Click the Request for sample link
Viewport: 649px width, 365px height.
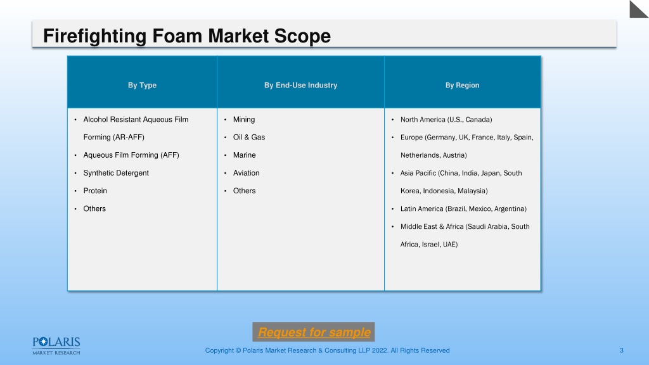pyautogui.click(x=314, y=332)
